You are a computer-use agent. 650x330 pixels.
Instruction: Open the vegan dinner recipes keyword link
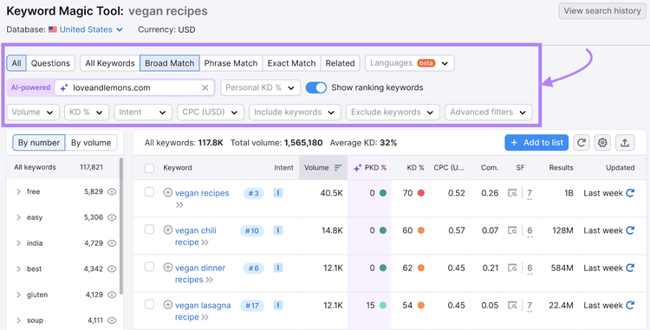pyautogui.click(x=200, y=274)
